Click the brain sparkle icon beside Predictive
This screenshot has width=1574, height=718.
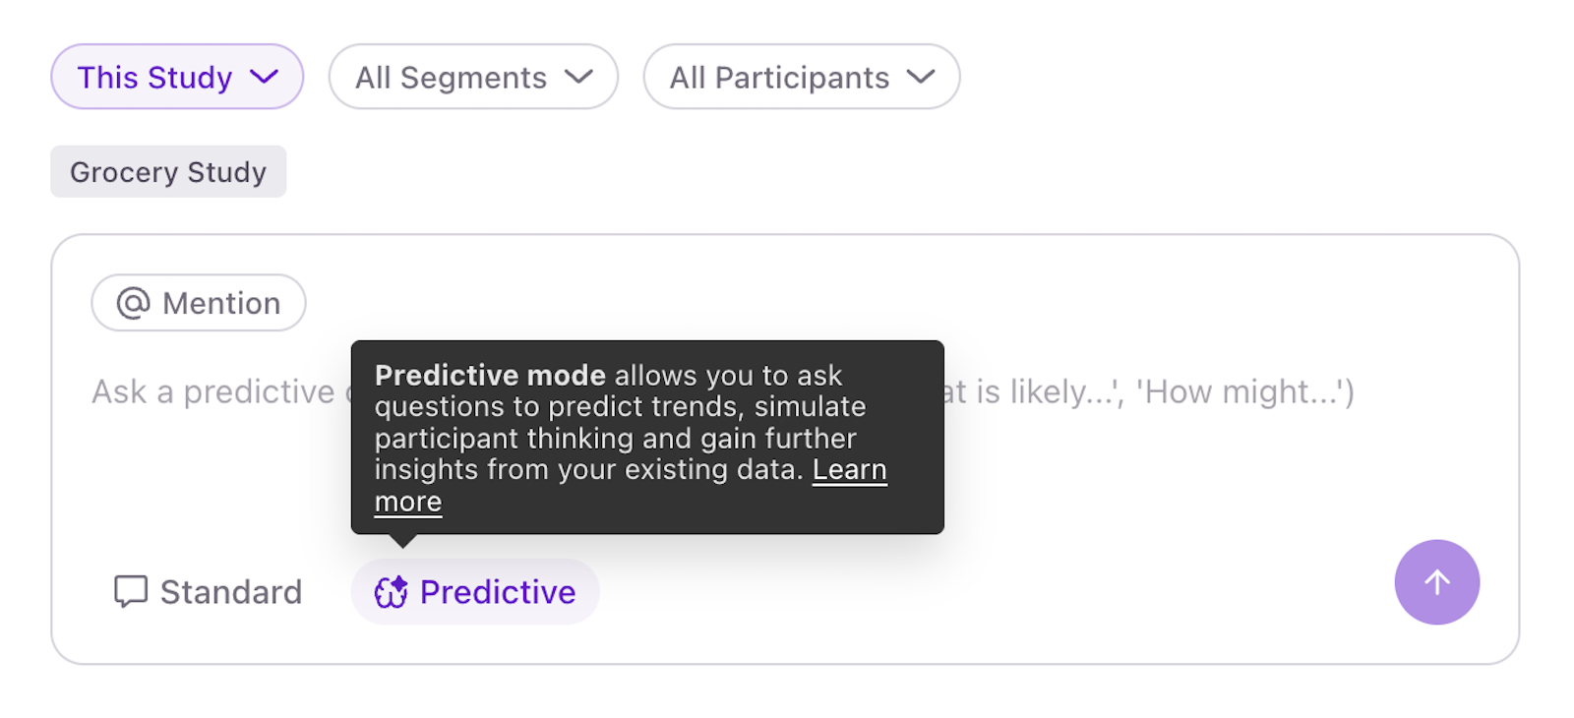point(391,592)
